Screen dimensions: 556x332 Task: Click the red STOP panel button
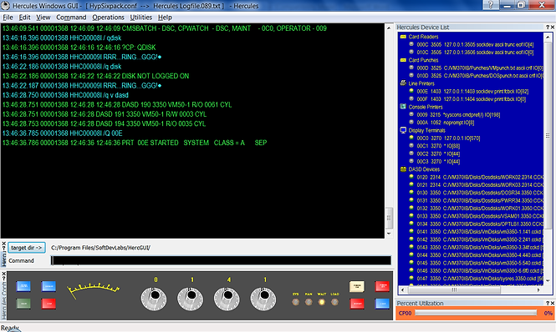coord(48,304)
